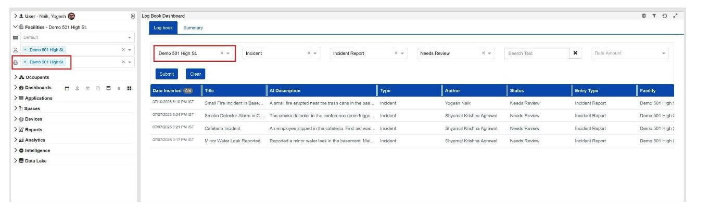
Task: Click the user avatar next to Naik, Yogesh
Action: click(x=71, y=16)
